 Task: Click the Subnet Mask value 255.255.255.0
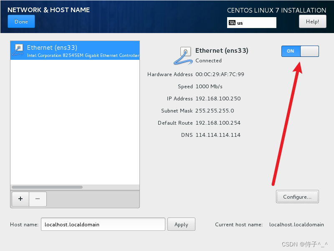click(x=215, y=111)
